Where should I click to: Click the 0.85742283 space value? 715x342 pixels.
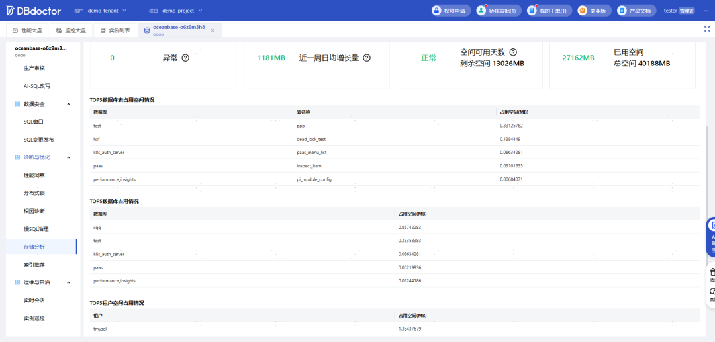tap(409, 227)
